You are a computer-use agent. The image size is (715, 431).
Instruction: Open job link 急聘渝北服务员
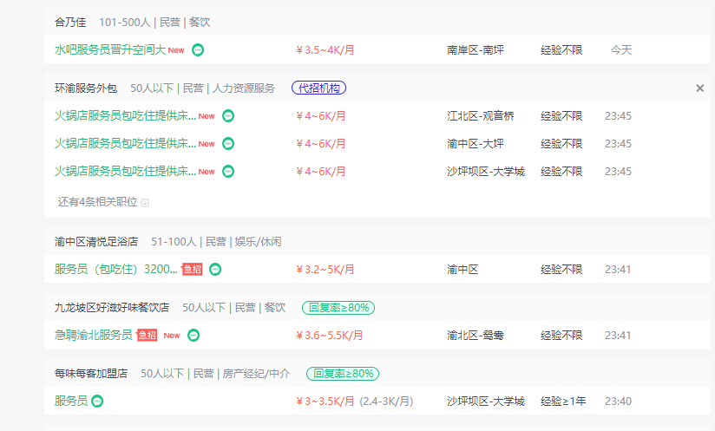tap(94, 335)
